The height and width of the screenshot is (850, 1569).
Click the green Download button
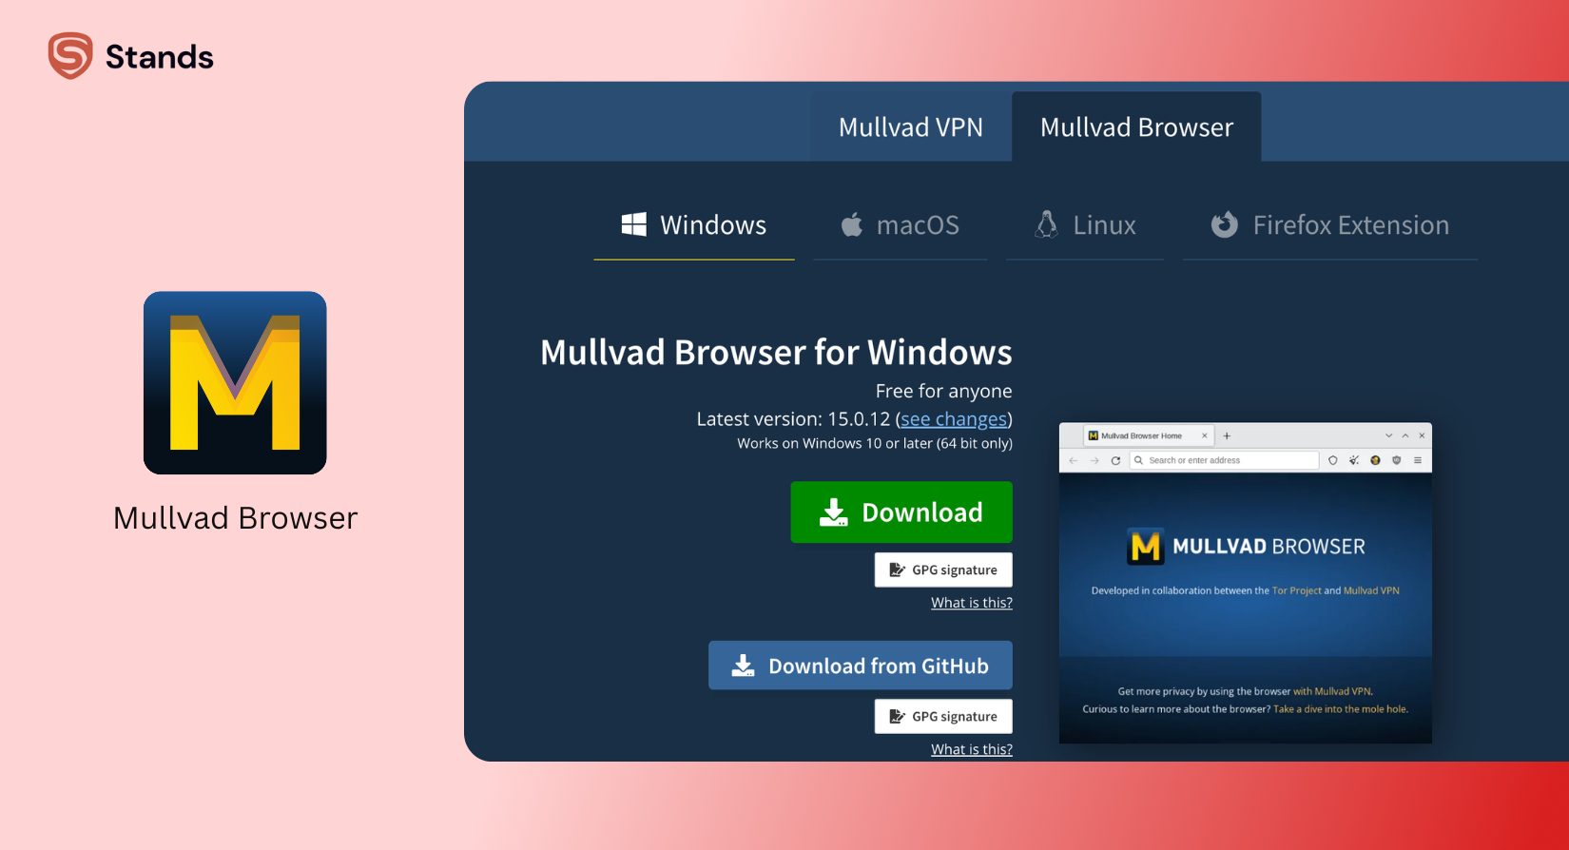pyautogui.click(x=901, y=512)
